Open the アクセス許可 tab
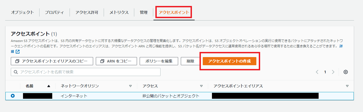Viewport: 363px width, 112px height. [x=87, y=12]
